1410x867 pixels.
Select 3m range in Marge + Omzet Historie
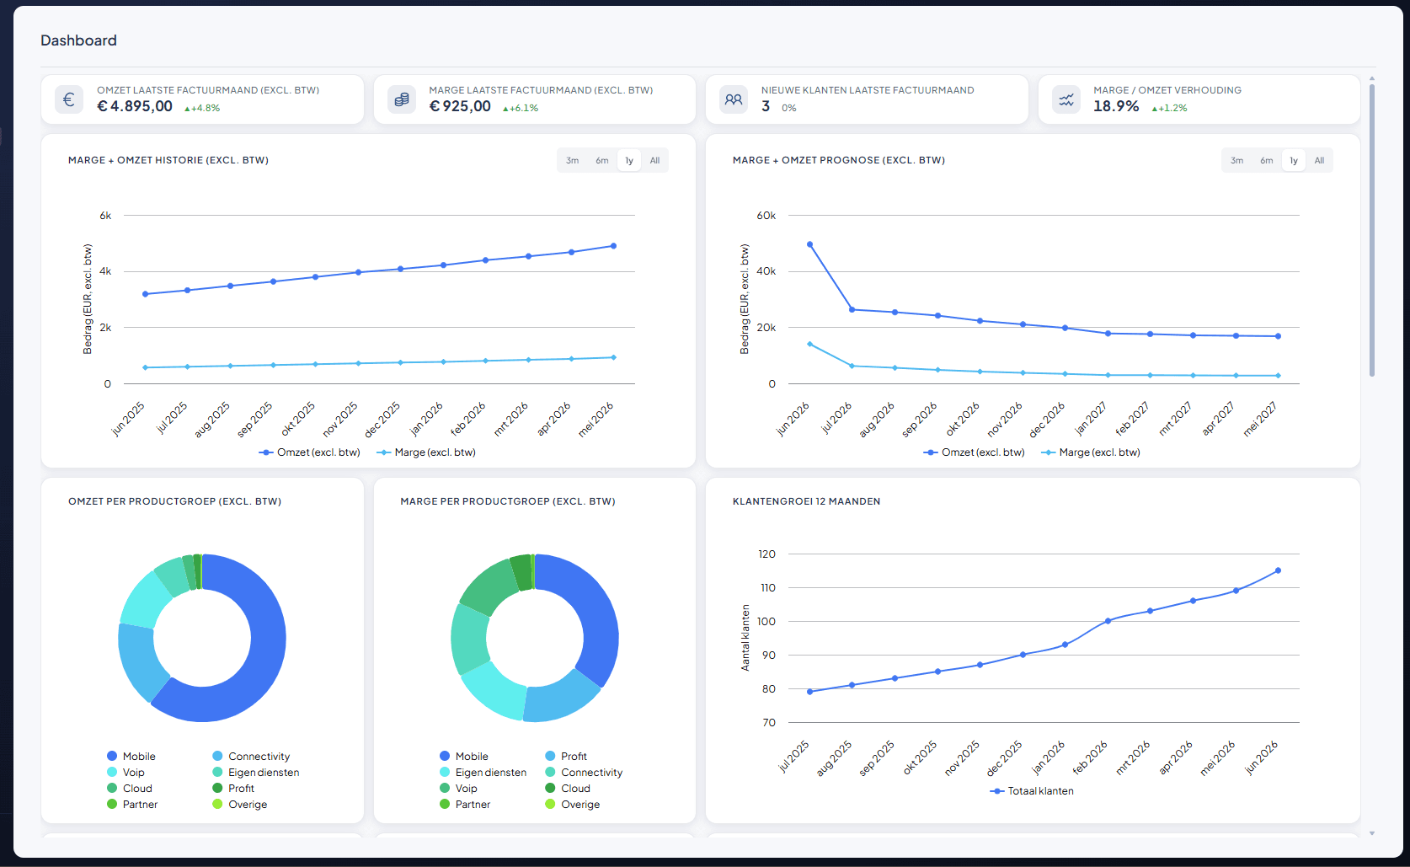[573, 161]
